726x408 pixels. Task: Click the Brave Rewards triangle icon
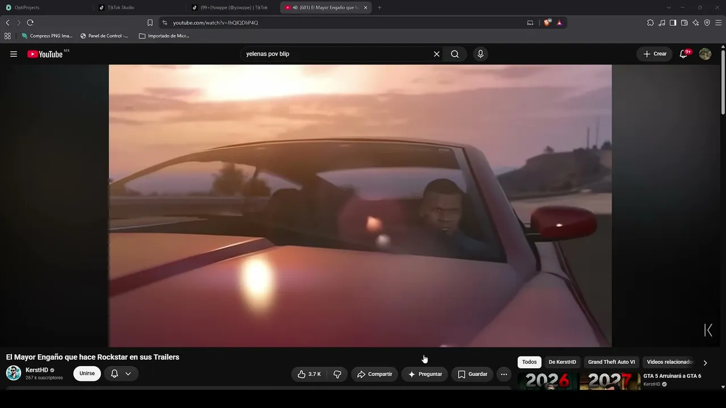559,23
